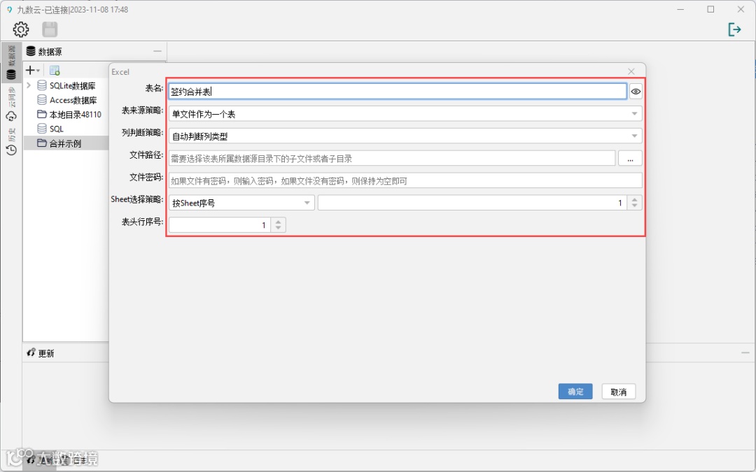
Task: Click the 数据源 panel database icon
Action: 31,51
